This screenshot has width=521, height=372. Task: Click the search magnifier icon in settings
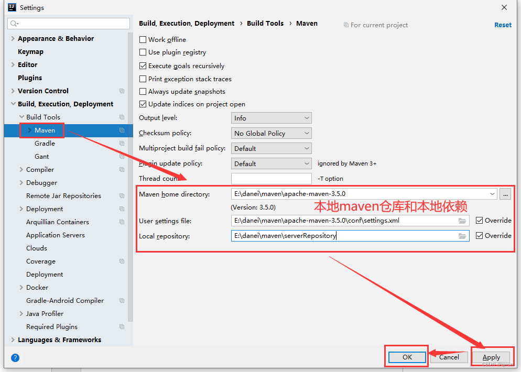click(14, 24)
